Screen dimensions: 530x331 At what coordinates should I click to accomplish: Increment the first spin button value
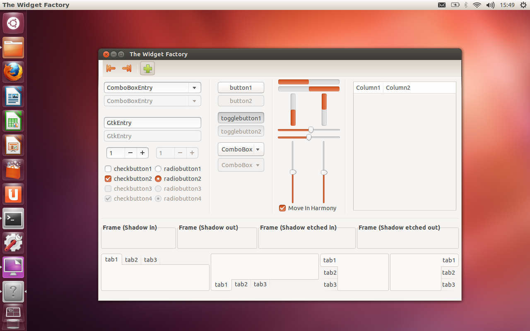pyautogui.click(x=142, y=153)
